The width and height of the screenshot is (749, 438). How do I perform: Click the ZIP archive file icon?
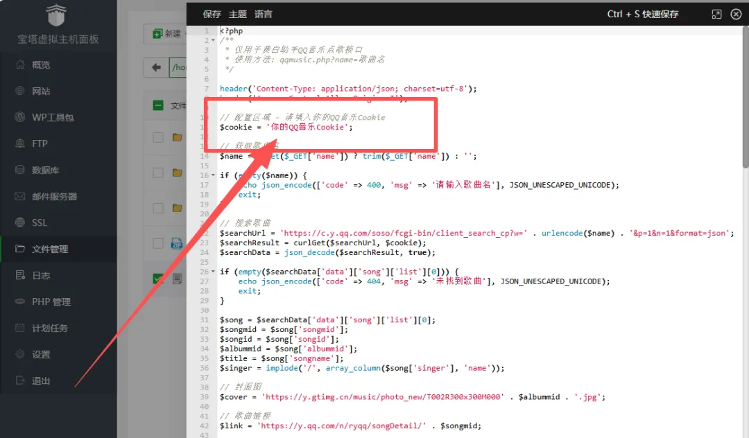point(177,243)
